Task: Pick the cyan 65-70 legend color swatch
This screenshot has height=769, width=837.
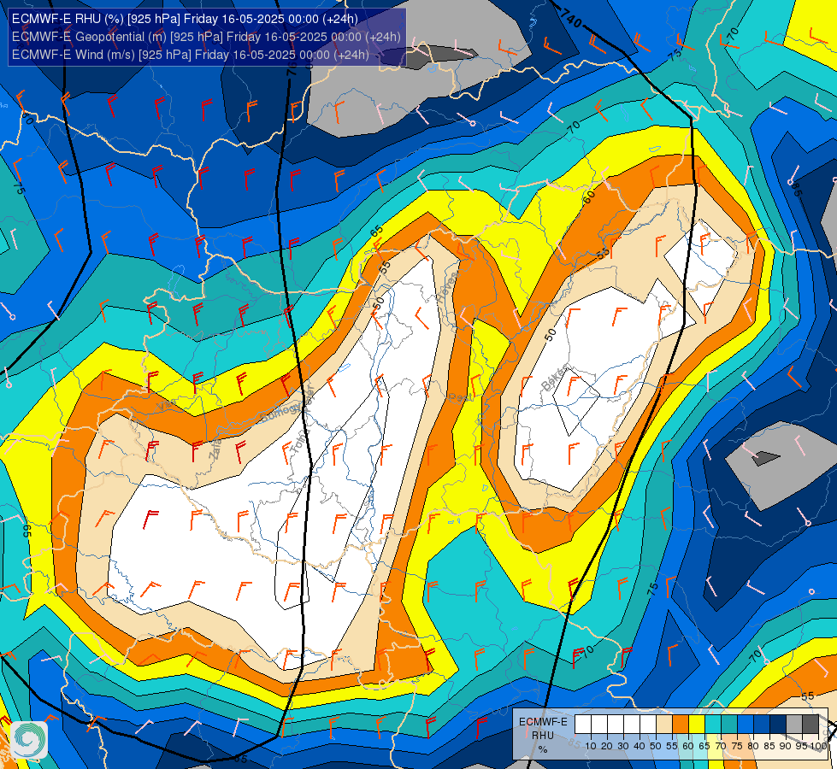Action: pyautogui.click(x=713, y=724)
